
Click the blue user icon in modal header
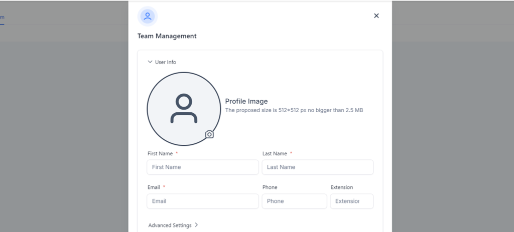point(148,16)
